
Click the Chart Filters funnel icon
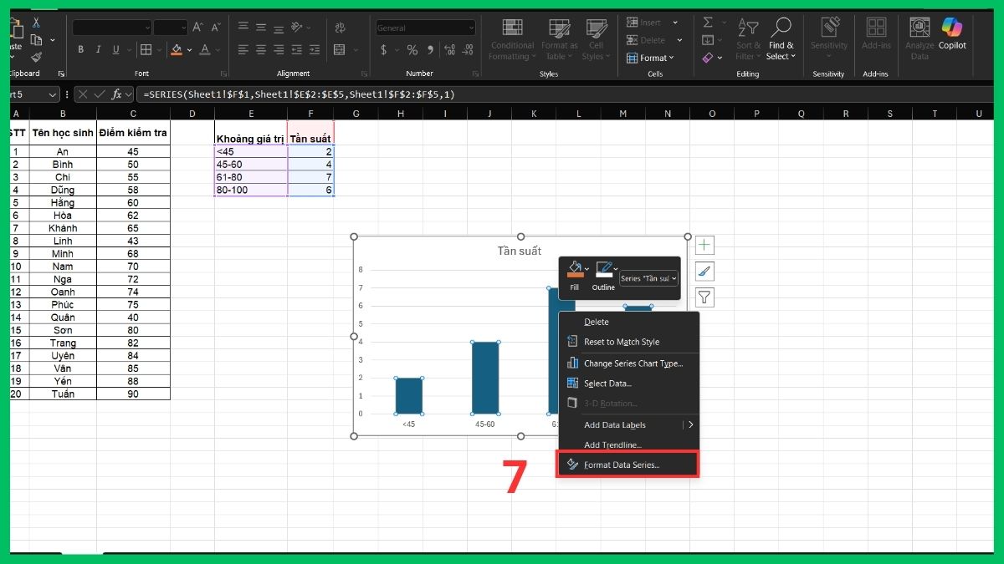tap(704, 297)
